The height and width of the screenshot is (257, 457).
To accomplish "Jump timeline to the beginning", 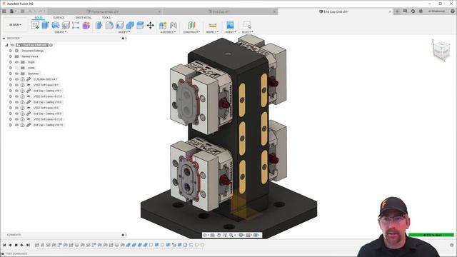I will (x=4, y=245).
